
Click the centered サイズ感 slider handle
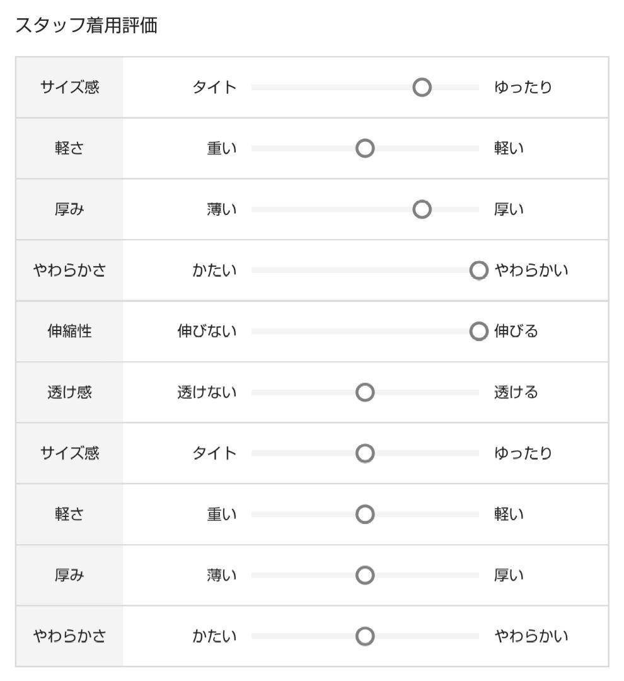pos(365,453)
